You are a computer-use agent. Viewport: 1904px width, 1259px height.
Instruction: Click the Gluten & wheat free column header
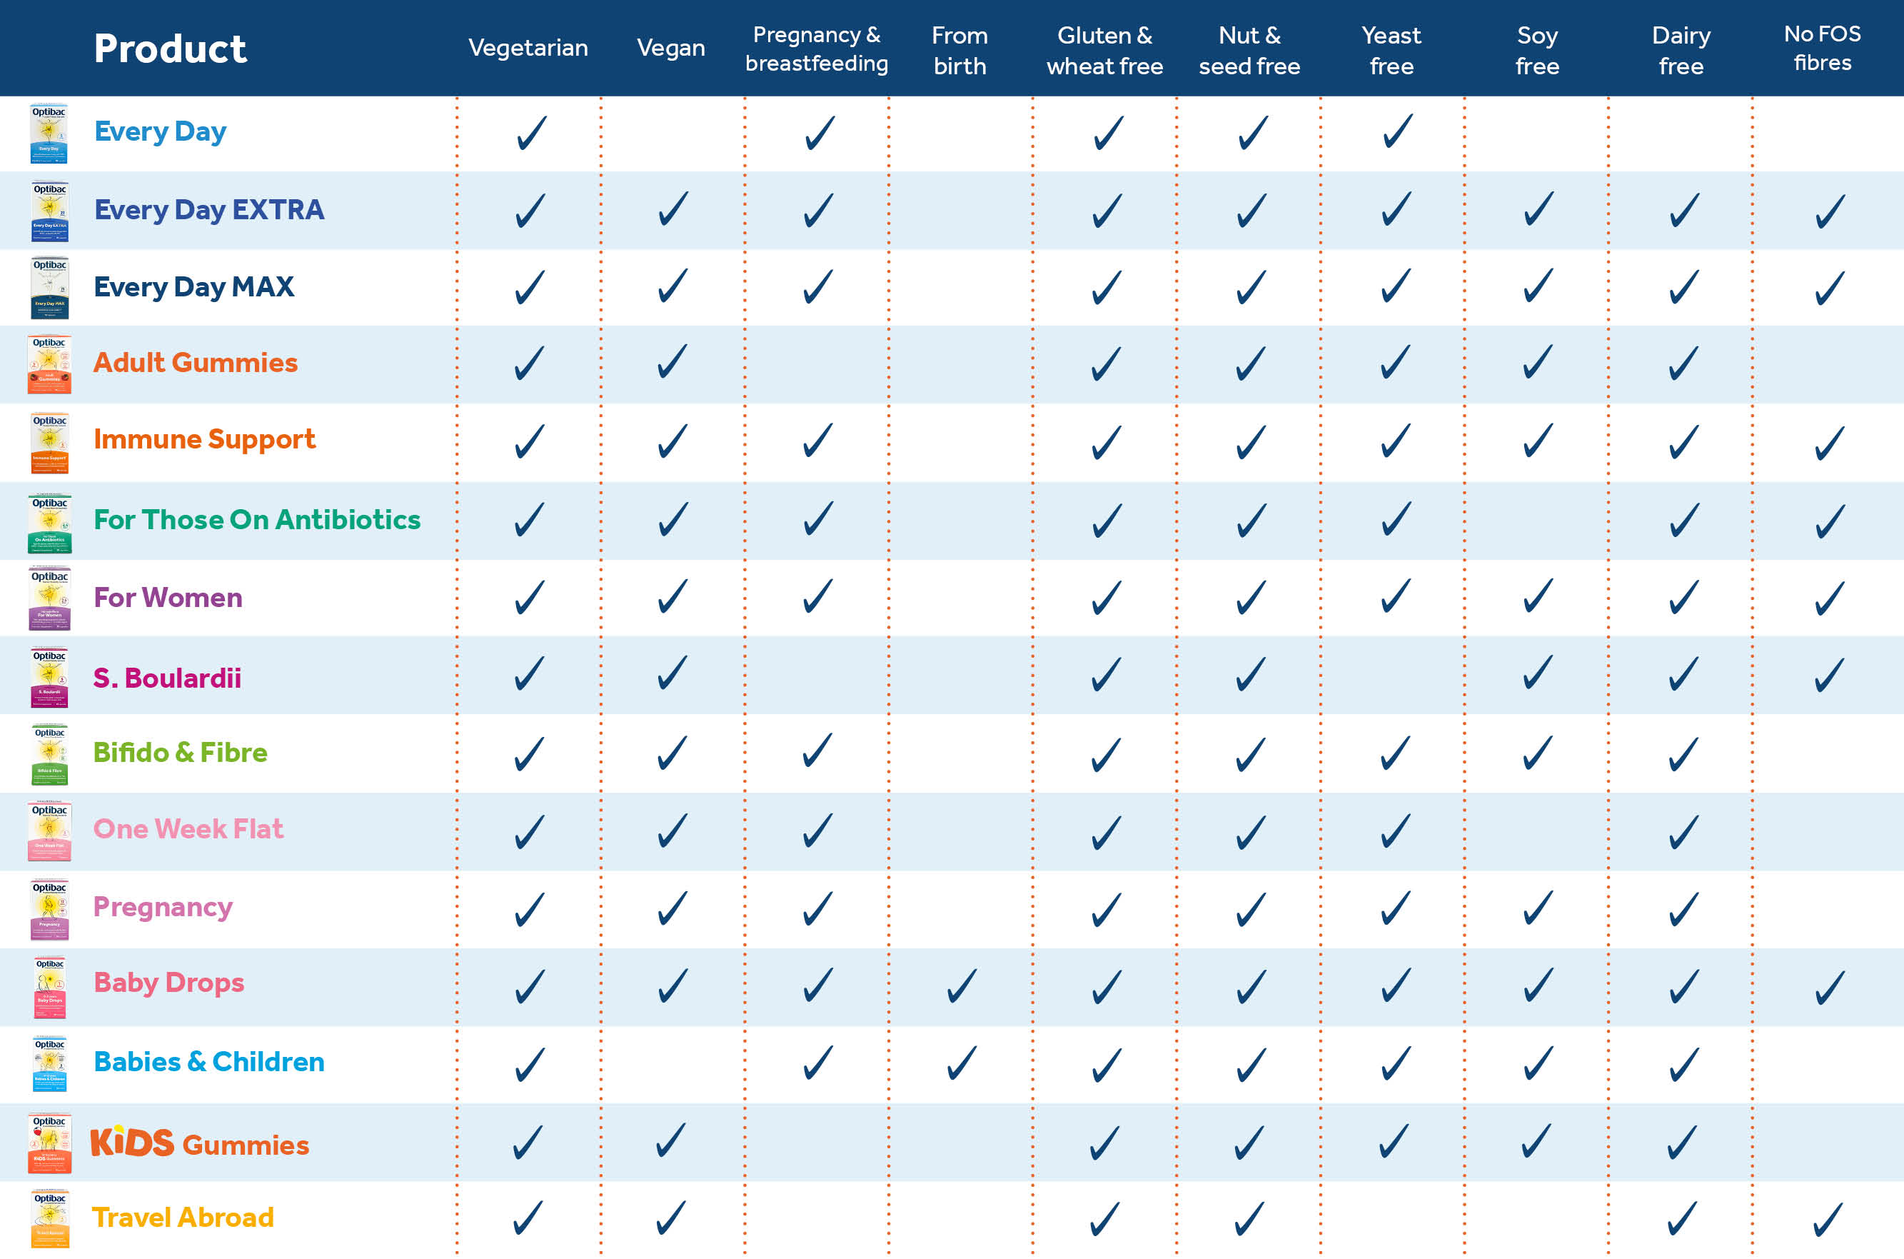pyautogui.click(x=1104, y=51)
